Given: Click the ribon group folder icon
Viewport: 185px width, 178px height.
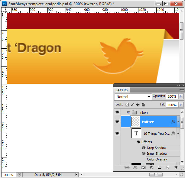Looking at the screenshot, I should pyautogui.click(x=135, y=112).
